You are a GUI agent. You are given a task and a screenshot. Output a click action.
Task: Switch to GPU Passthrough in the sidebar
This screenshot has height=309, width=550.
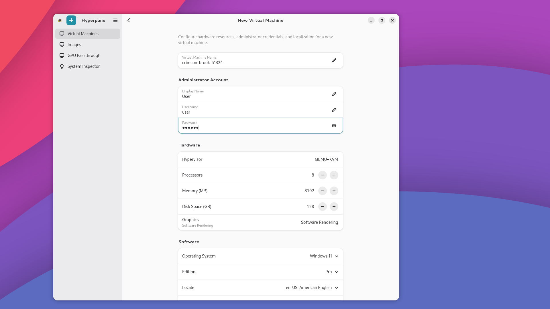(84, 56)
